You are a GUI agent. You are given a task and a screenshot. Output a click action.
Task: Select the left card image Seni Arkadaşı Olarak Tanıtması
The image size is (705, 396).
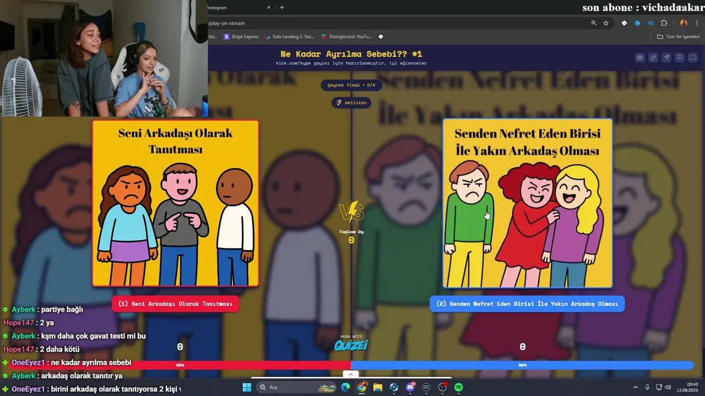(176, 204)
